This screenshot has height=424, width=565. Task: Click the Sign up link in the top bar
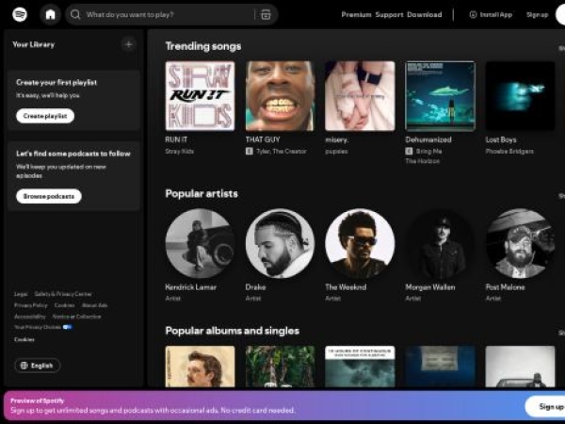tap(538, 14)
